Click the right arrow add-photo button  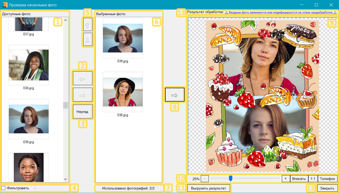83,95
